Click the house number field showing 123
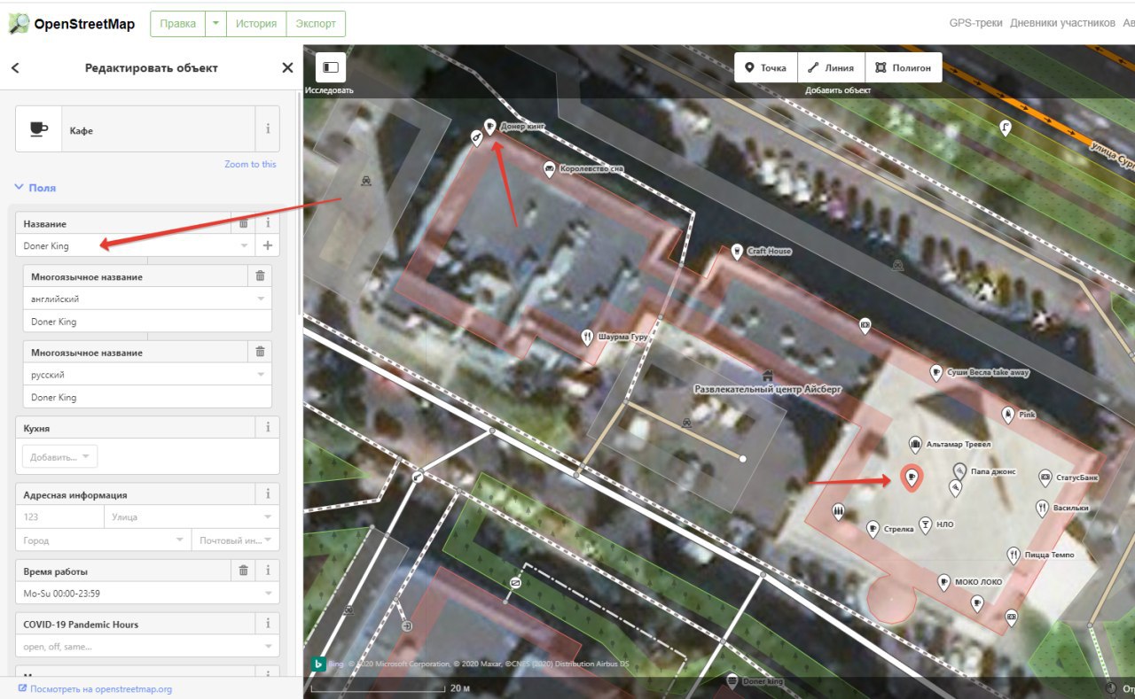The width and height of the screenshot is (1135, 699). point(59,516)
